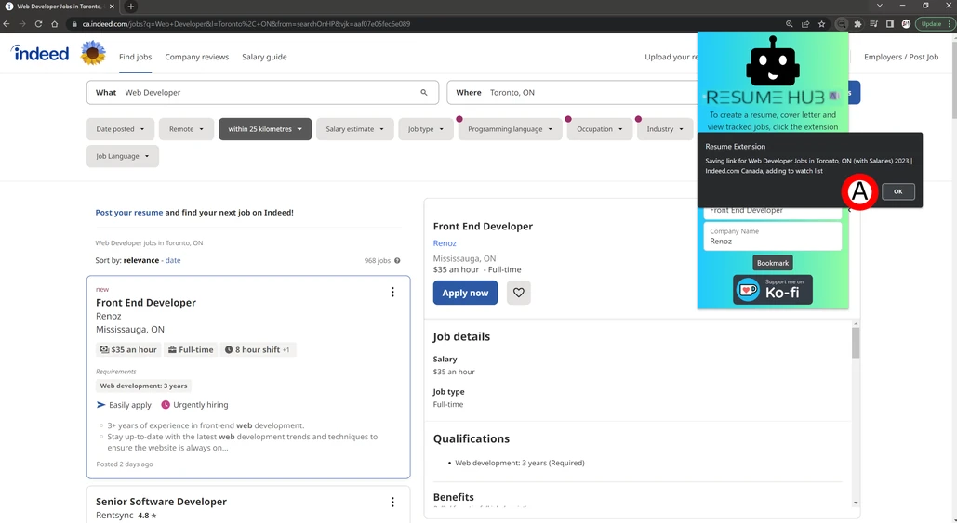Click the Bookmark button in Resume Hub
Viewport: 957px width, 523px height.
coord(773,263)
